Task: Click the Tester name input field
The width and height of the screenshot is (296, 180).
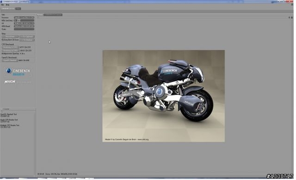Action: (24, 29)
